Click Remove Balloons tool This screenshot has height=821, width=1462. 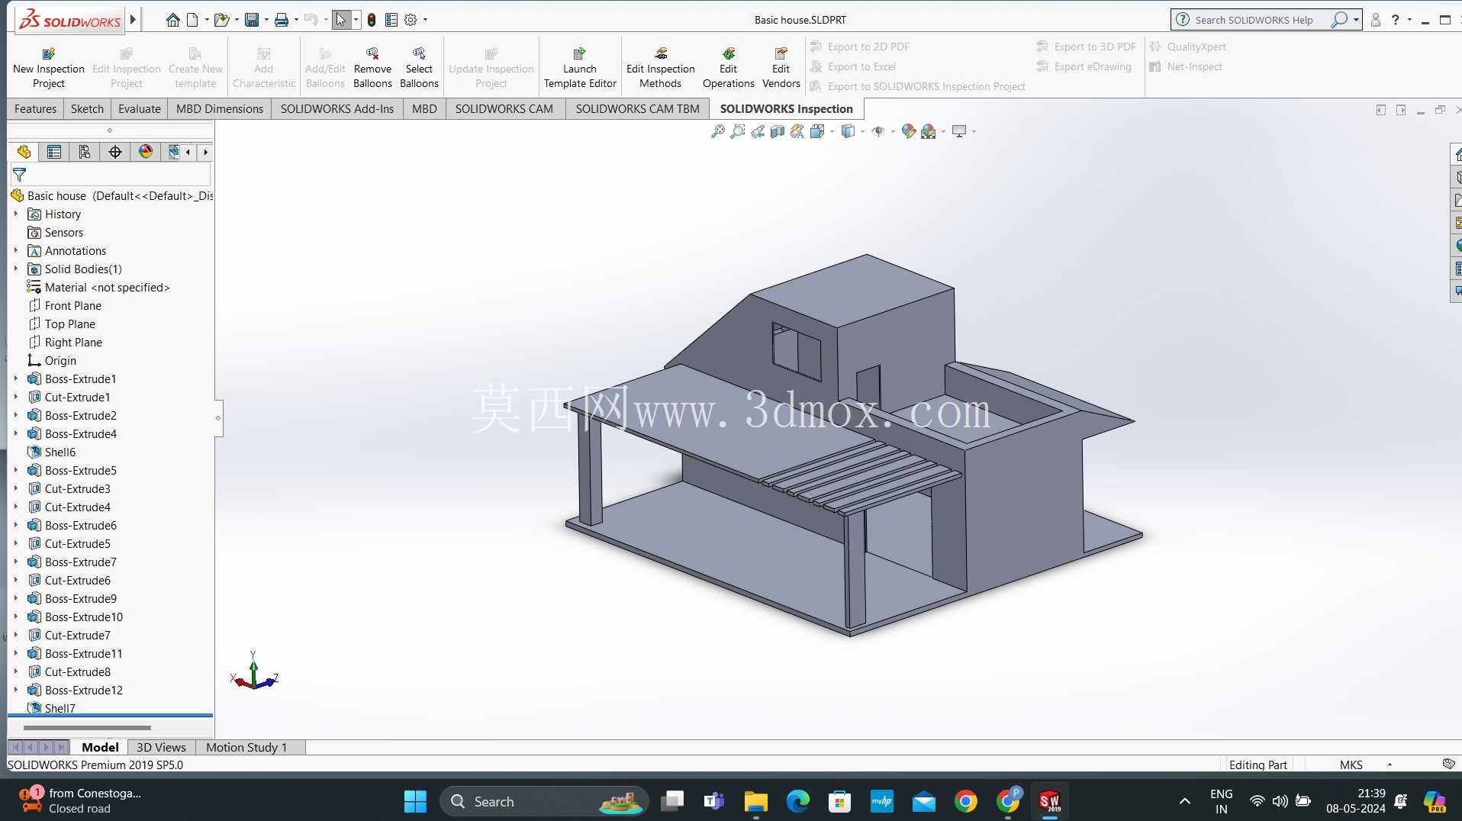pos(372,68)
